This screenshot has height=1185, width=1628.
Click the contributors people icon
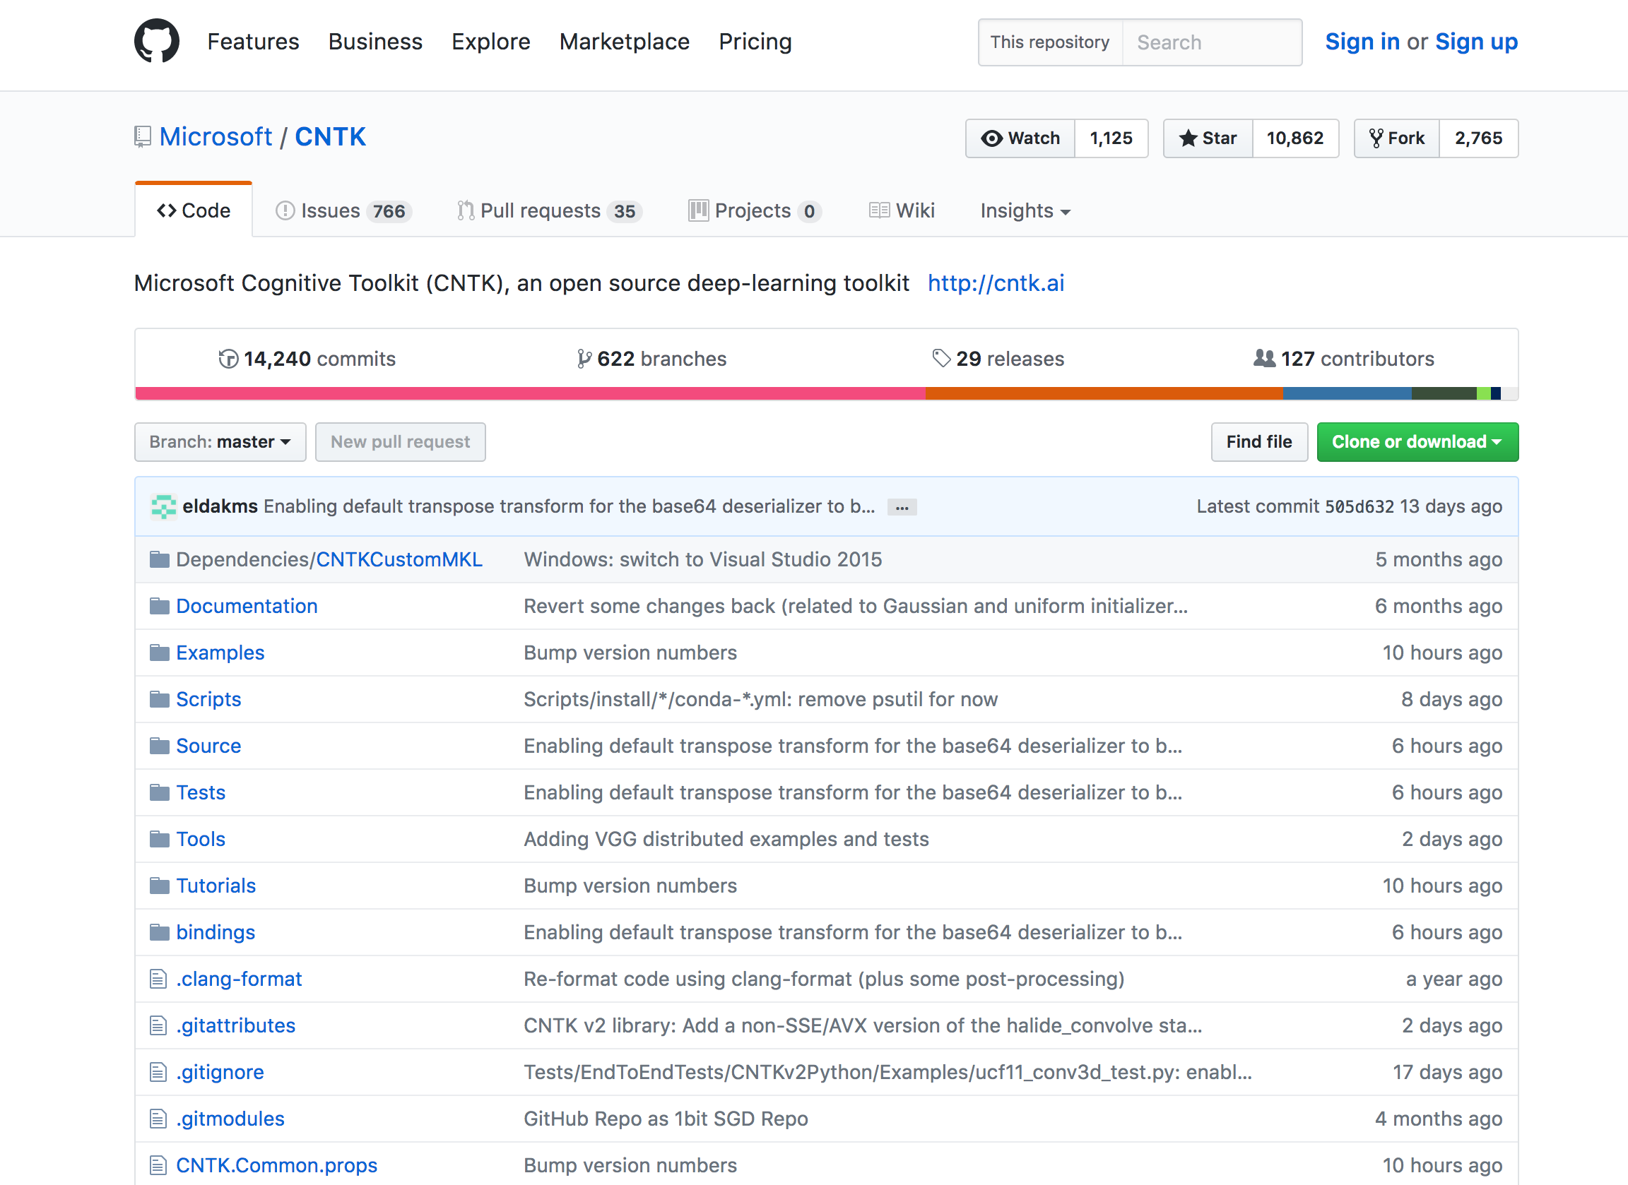click(x=1263, y=358)
